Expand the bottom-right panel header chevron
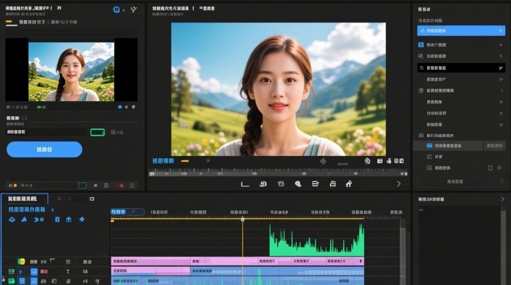511x285 pixels. [503, 199]
